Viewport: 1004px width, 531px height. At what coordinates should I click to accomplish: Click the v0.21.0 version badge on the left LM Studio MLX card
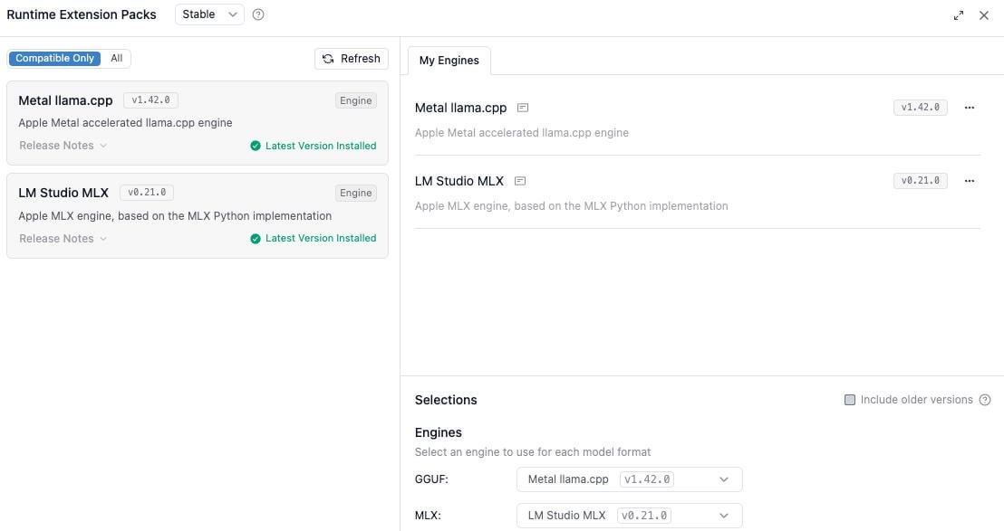pyautogui.click(x=147, y=193)
